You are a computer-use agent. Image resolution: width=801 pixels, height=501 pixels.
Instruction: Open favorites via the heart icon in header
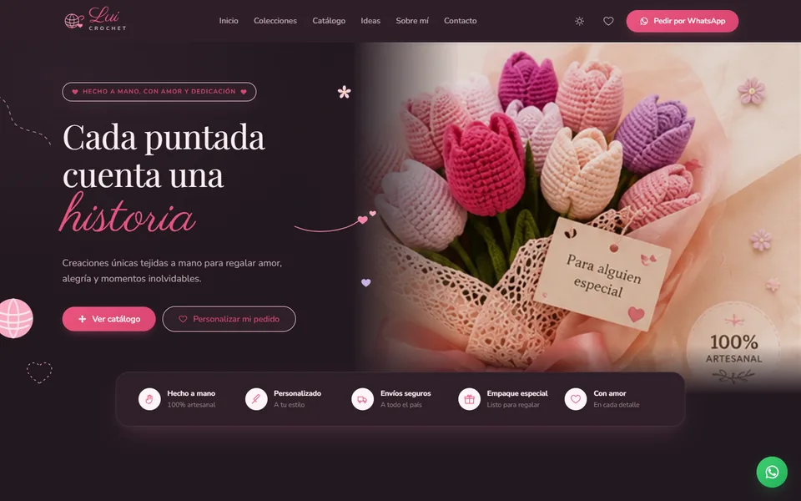(x=608, y=21)
